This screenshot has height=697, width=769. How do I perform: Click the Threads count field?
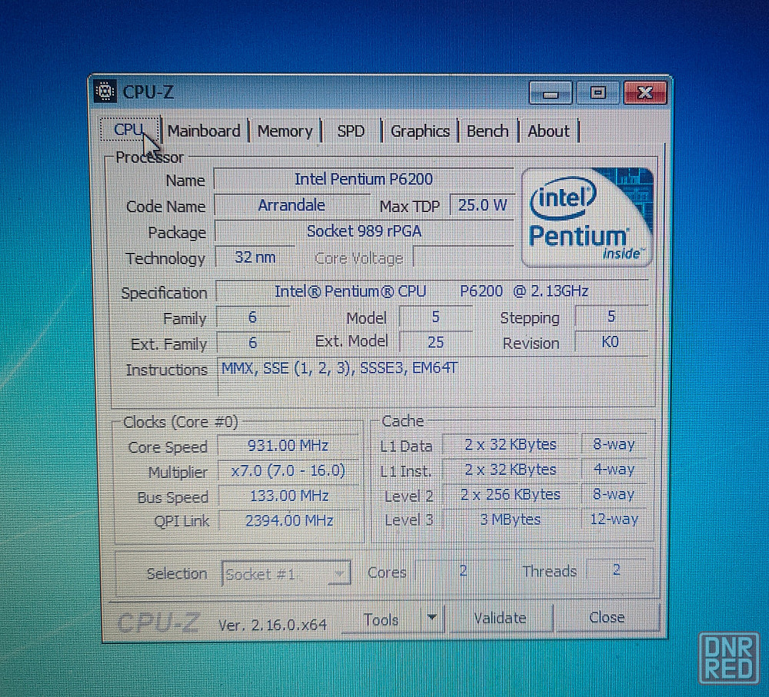point(617,569)
